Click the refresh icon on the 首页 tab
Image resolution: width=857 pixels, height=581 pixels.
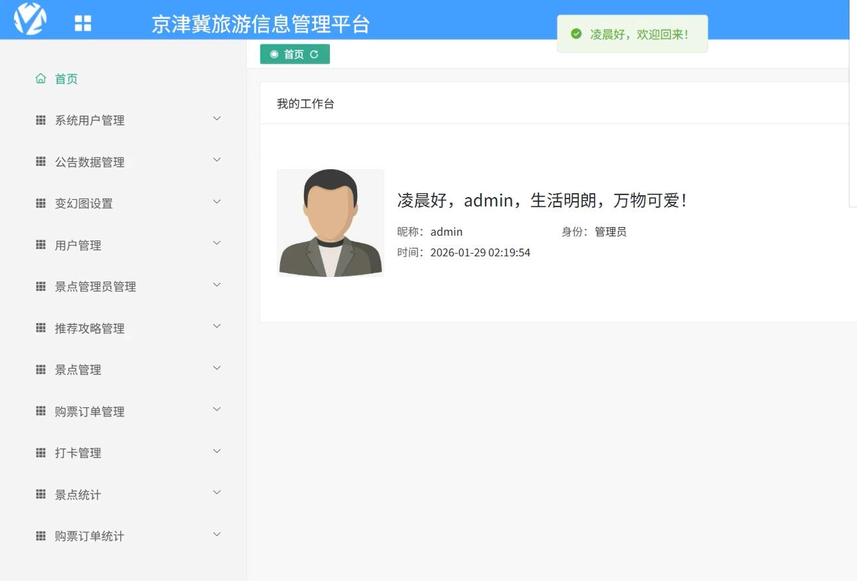(x=314, y=54)
